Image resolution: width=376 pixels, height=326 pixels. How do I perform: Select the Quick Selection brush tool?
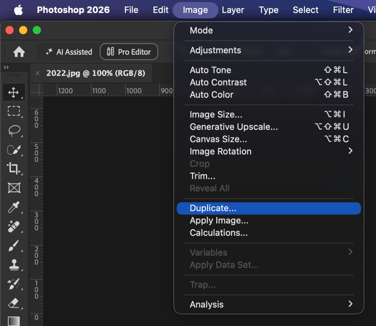point(14,150)
